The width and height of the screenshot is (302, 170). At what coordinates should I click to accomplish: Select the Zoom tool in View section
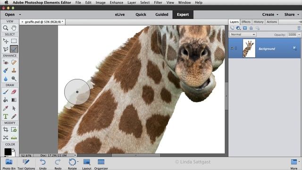pyautogui.click(x=6, y=28)
